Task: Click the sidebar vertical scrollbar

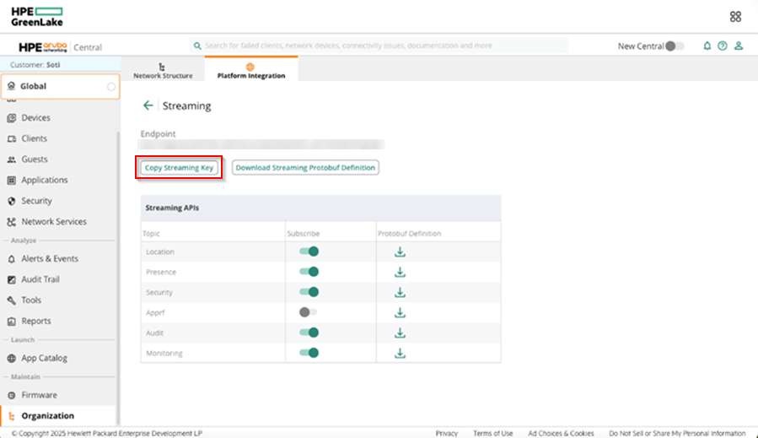Action: (x=118, y=278)
